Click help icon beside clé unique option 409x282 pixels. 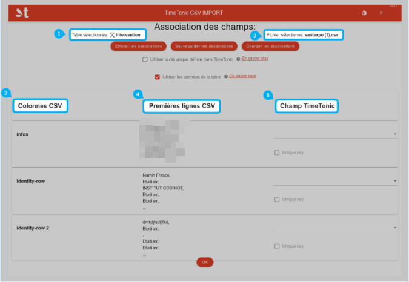(238, 59)
